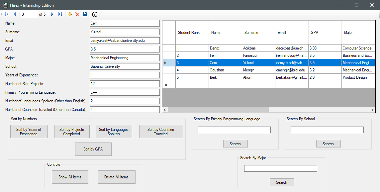
Task: Click the Acikbas surname cell
Action: pyautogui.click(x=258, y=48)
